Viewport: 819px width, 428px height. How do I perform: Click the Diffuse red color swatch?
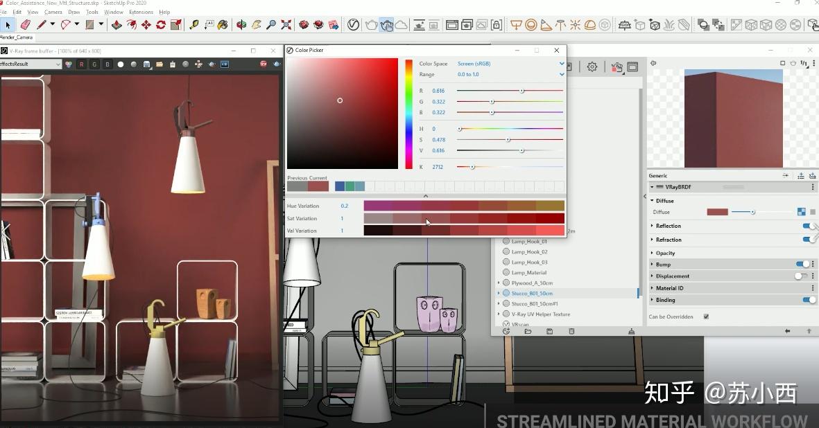point(717,212)
